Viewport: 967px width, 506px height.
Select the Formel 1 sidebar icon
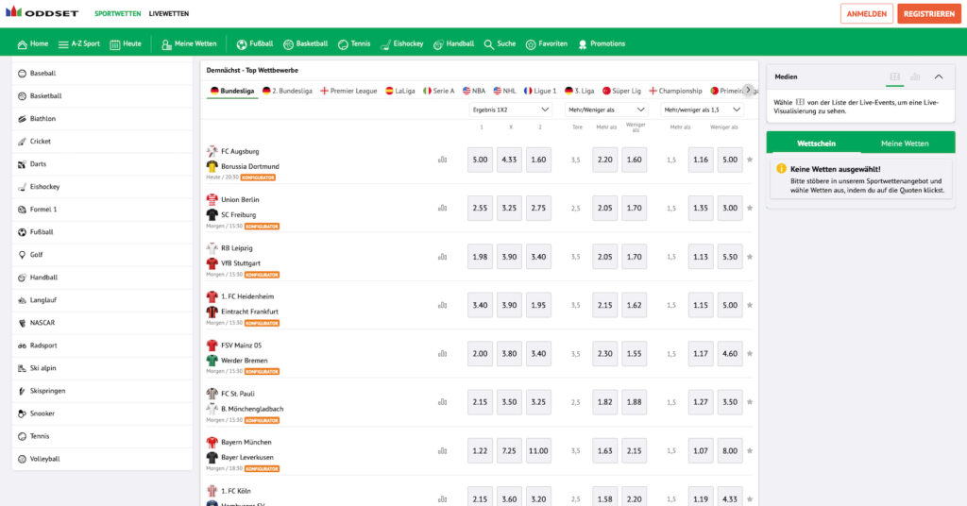[x=23, y=210]
